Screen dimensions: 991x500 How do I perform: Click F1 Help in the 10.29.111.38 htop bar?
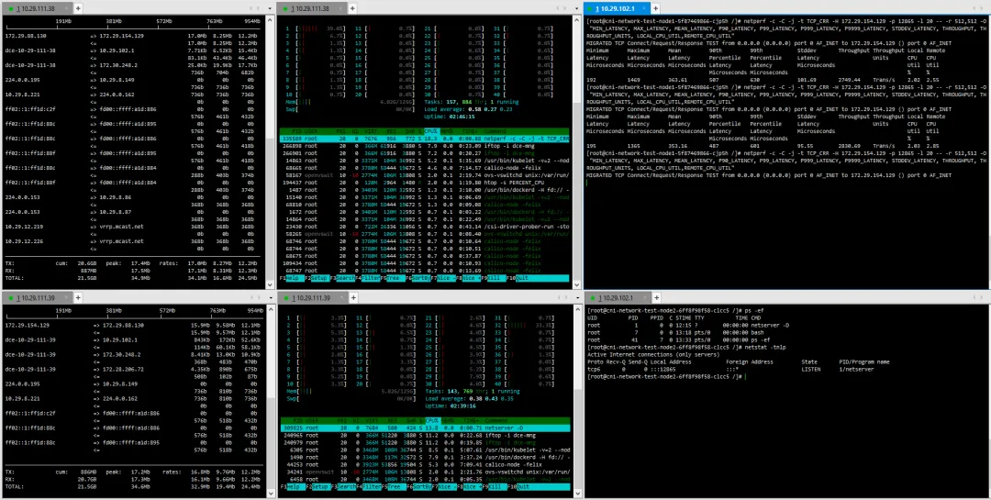292,277
